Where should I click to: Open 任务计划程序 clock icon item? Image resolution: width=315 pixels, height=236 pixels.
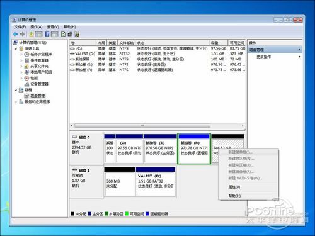[x=41, y=54]
